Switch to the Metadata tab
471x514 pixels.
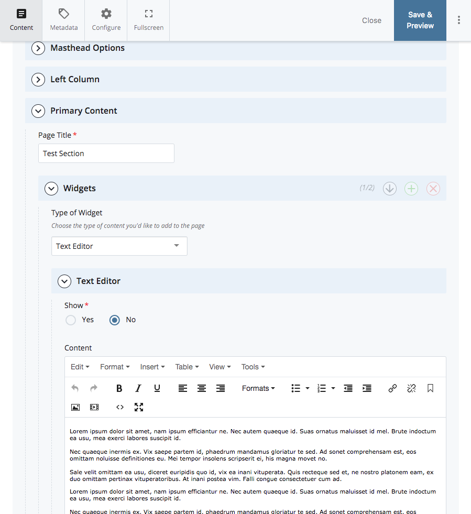(x=63, y=20)
